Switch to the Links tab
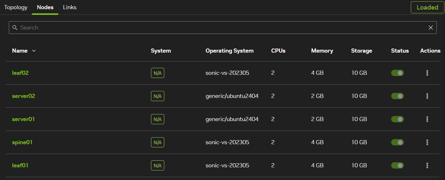Screen dimensions: 445x180 [x=70, y=7]
